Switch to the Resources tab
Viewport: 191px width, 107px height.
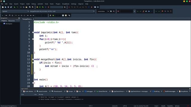[x=12, y=21]
